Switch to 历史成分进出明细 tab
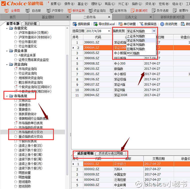This screenshot has width=190, height=189. (x=111, y=153)
